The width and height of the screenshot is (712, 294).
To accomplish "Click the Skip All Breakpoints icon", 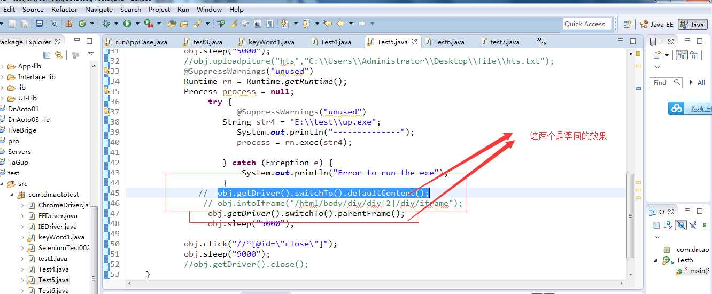I will [54, 24].
